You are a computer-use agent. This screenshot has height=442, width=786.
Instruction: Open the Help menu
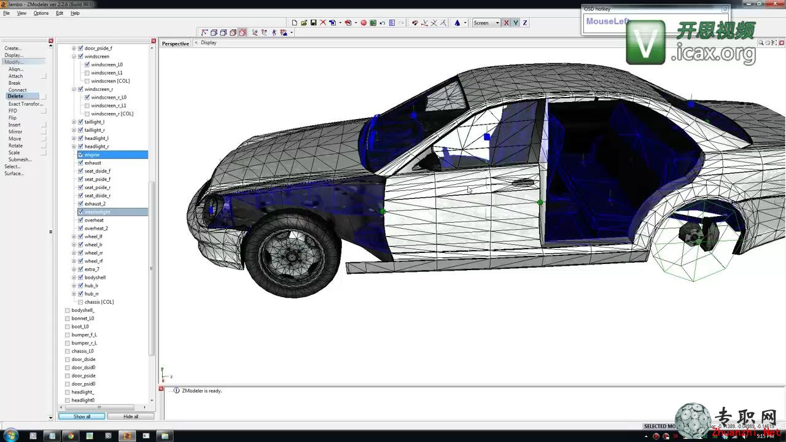75,13
